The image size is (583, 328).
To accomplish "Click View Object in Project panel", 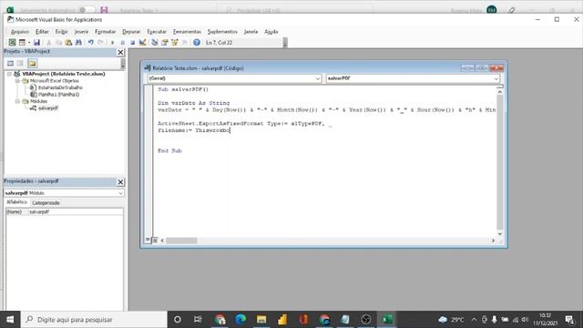I will pos(20,63).
